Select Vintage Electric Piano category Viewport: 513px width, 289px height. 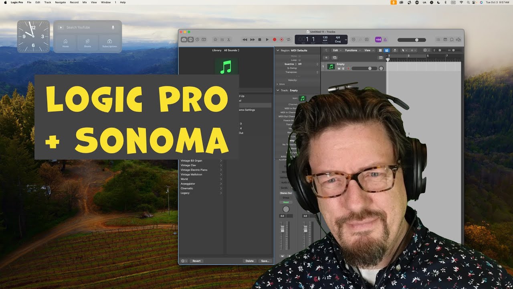(x=201, y=170)
